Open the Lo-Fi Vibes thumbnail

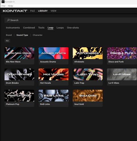click(122, 74)
